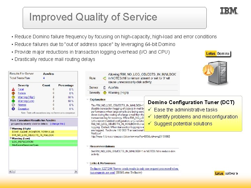This screenshot has height=188, width=251.
Task: Click the Warning (Low) 50 % percentage
Action: coord(71,101)
